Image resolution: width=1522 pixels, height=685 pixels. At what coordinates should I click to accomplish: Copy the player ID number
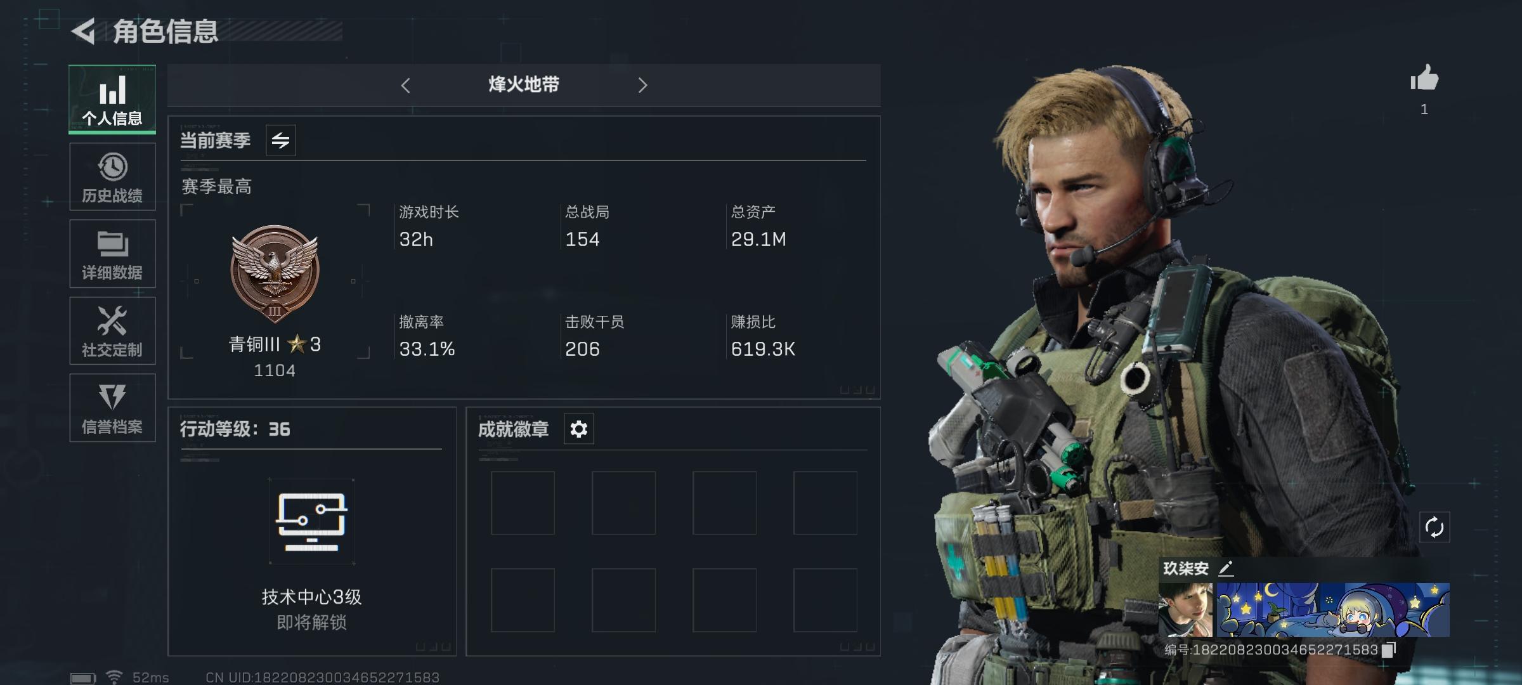click(1388, 650)
